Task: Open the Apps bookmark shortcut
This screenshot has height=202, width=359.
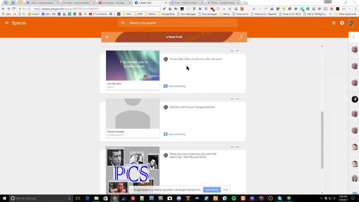Action: coord(6,14)
